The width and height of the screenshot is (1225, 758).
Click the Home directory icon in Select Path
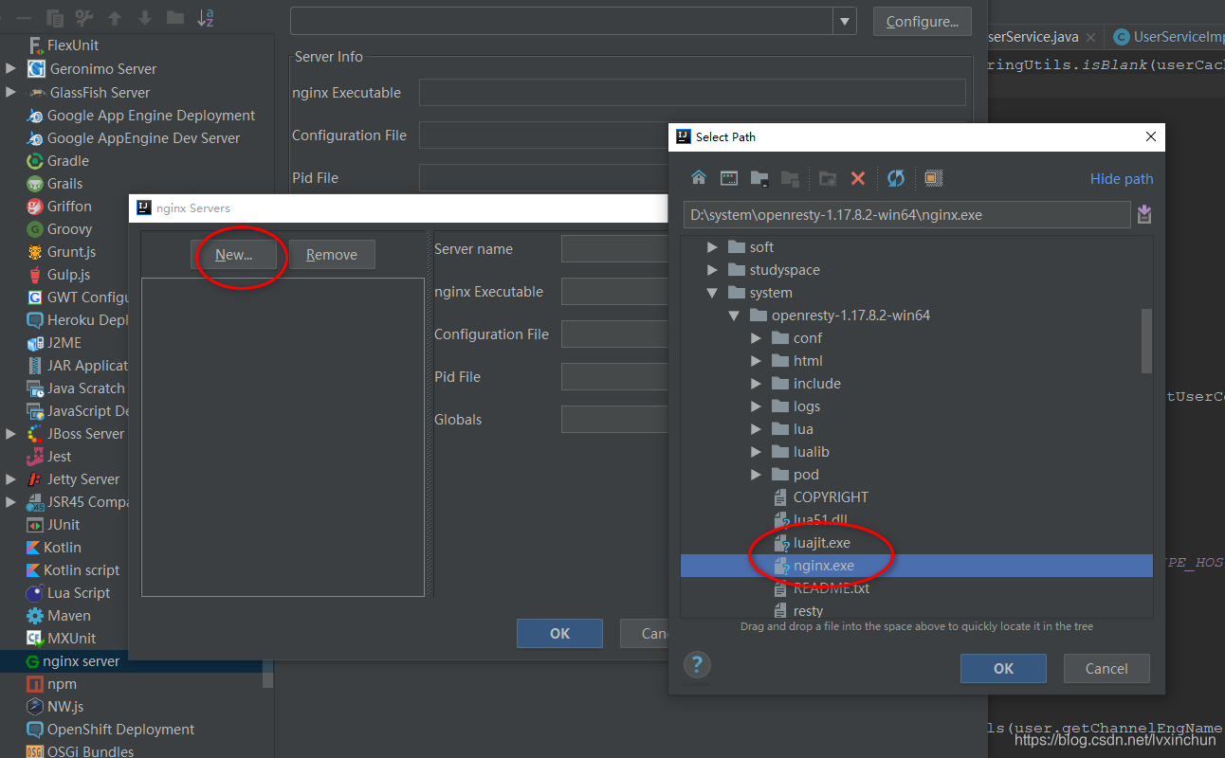[x=699, y=178]
